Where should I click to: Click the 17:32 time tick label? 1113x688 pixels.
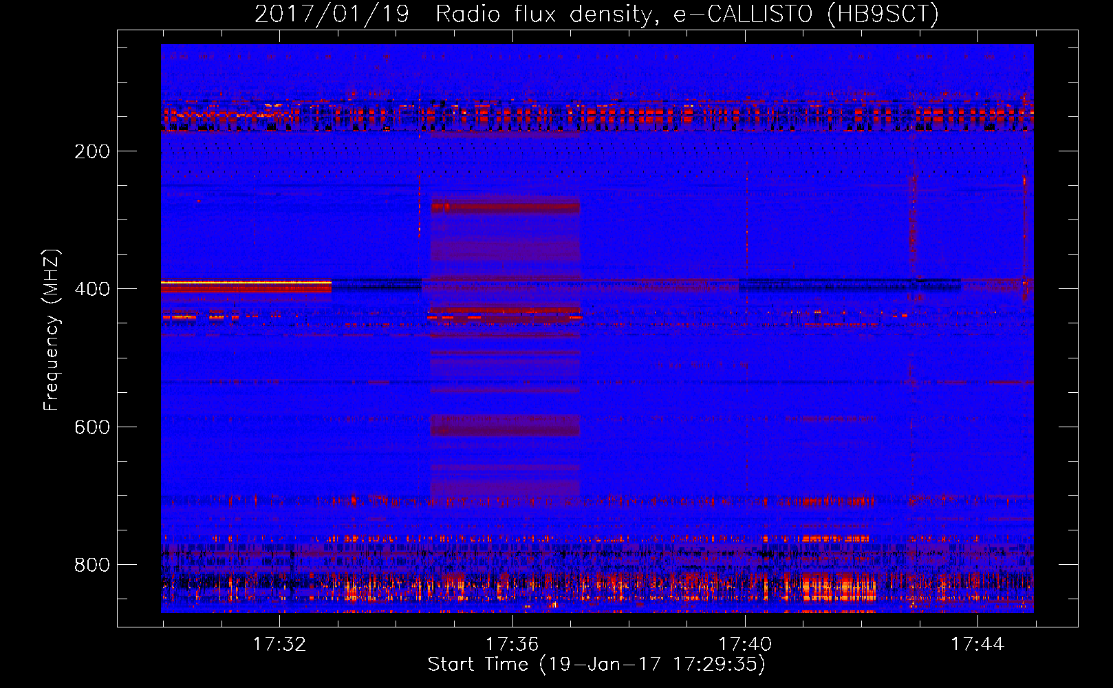click(279, 645)
